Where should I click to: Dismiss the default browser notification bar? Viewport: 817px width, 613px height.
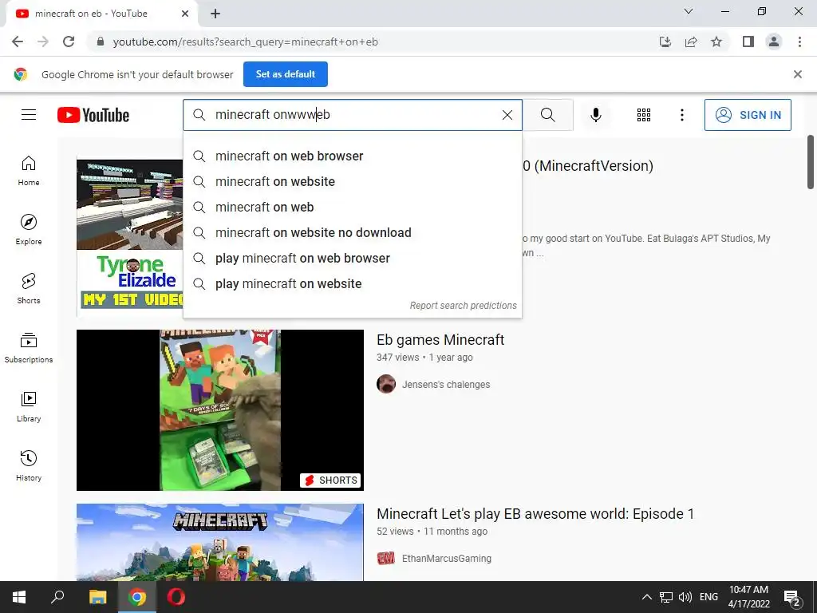(797, 74)
